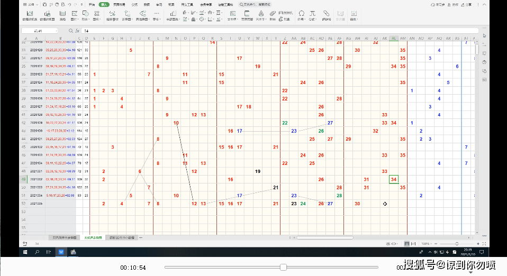Insert an Object (对象)

pos(285,19)
